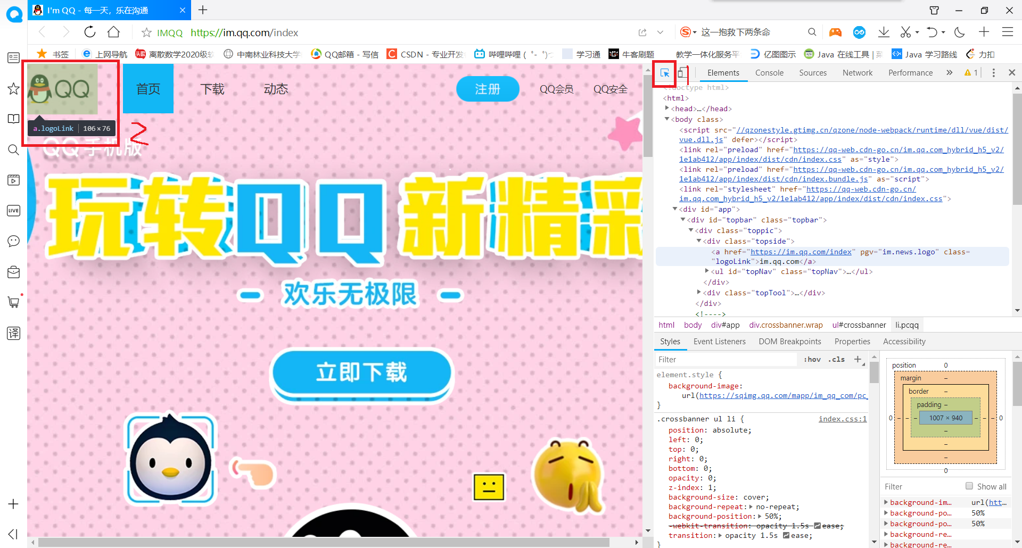
Task: Open the translate (译) sidebar panel
Action: click(x=13, y=334)
